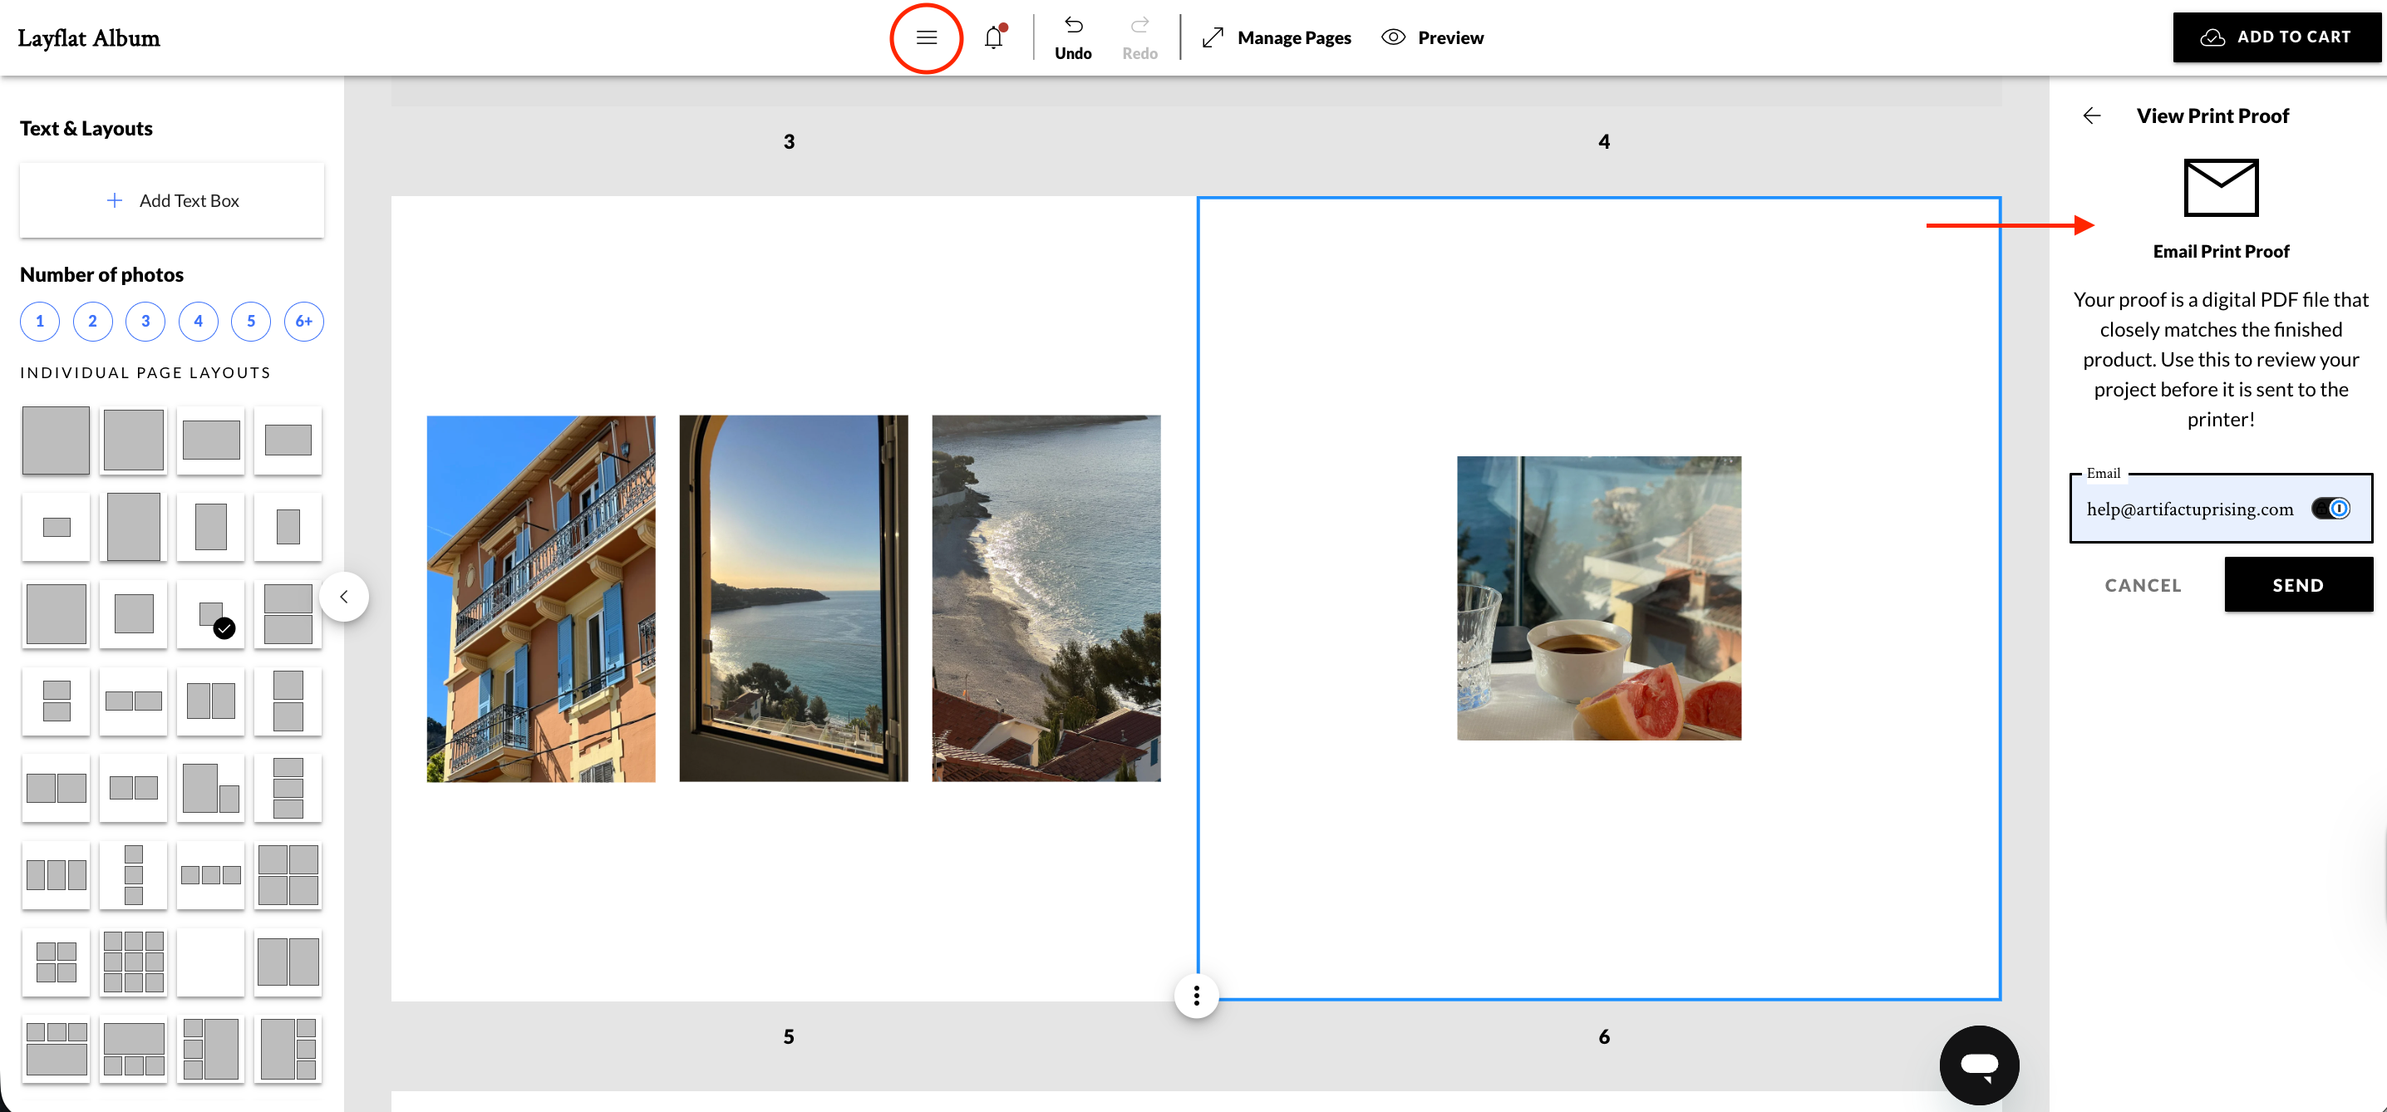Select 3 photos filter circle
Screen dimensions: 2387x1112
(x=145, y=322)
